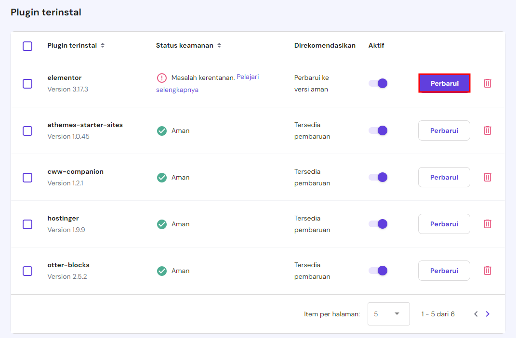Sort by Status keamanan column arrows
The image size is (516, 338).
pos(219,46)
